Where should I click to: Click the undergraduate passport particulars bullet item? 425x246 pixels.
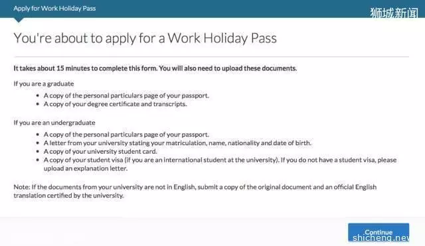[x=126, y=135]
